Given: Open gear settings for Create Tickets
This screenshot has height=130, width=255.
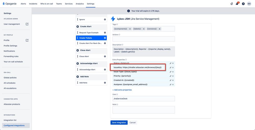Looking at the screenshot, I should (105, 38).
